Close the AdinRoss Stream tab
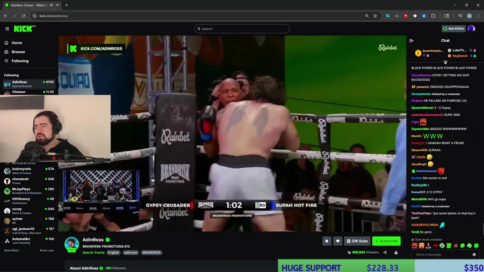 (57, 5)
